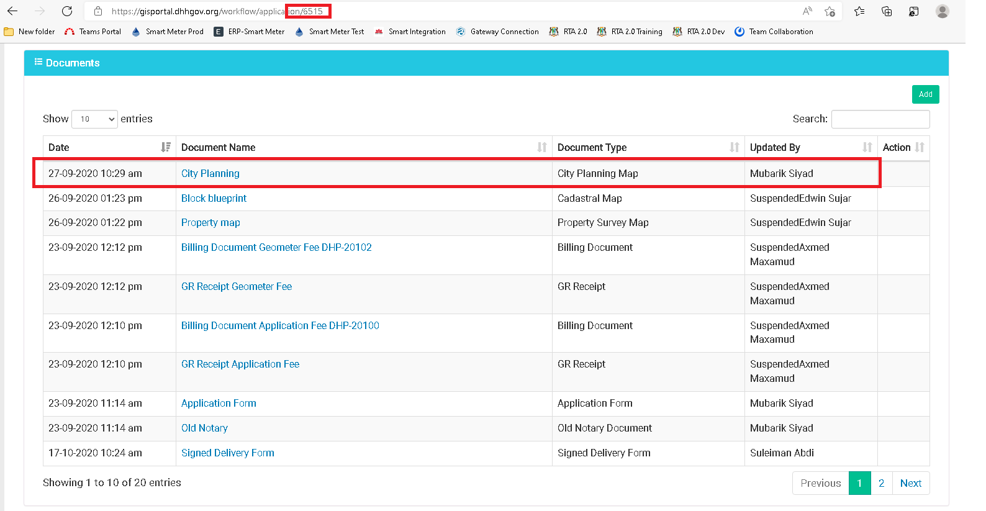Image resolution: width=986 pixels, height=511 pixels.
Task: Open Smart Meter Prod bookmark
Action: click(x=168, y=32)
